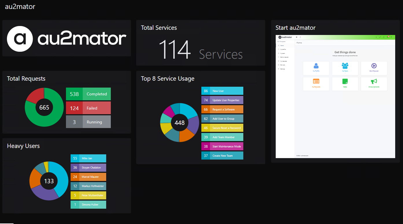Select My team in the preview sidebar
The width and height of the screenshot is (403, 224).
pyautogui.click(x=285, y=53)
